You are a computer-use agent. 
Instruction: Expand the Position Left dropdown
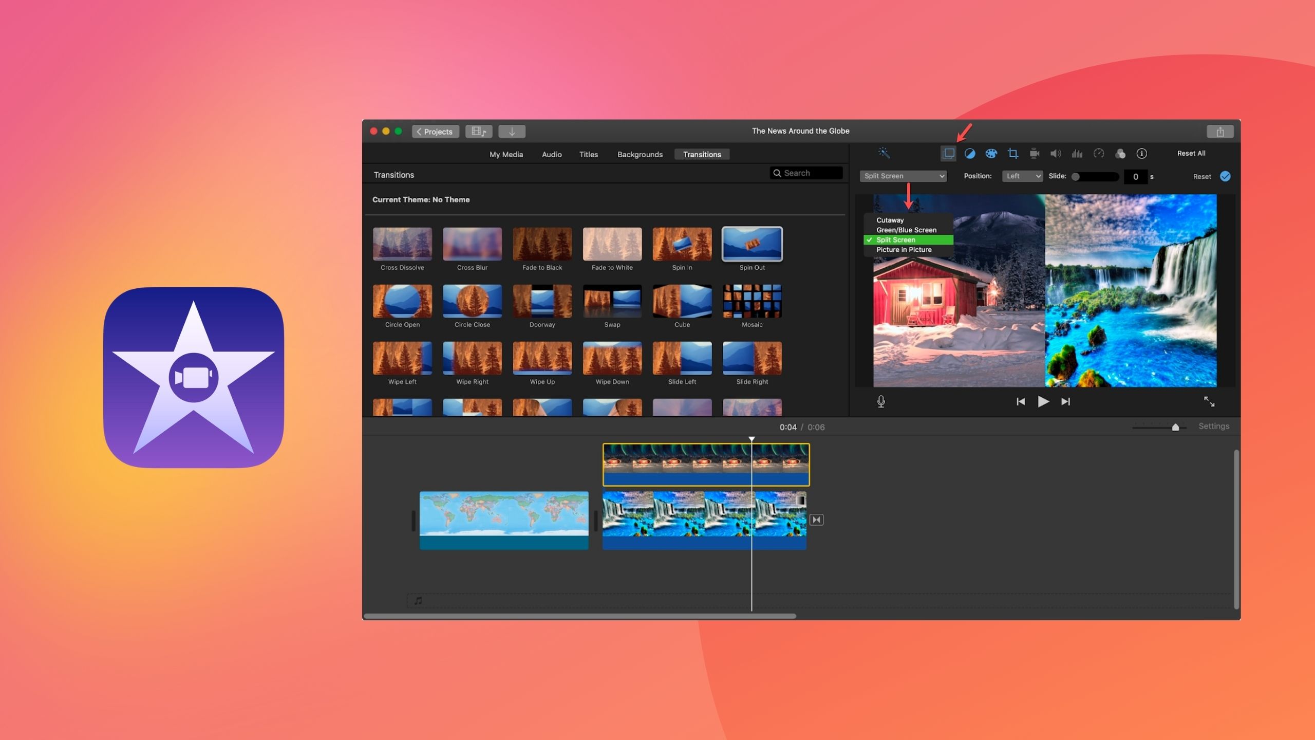pyautogui.click(x=1022, y=176)
